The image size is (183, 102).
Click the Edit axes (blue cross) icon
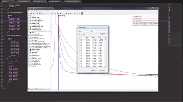pyautogui.click(x=37, y=14)
